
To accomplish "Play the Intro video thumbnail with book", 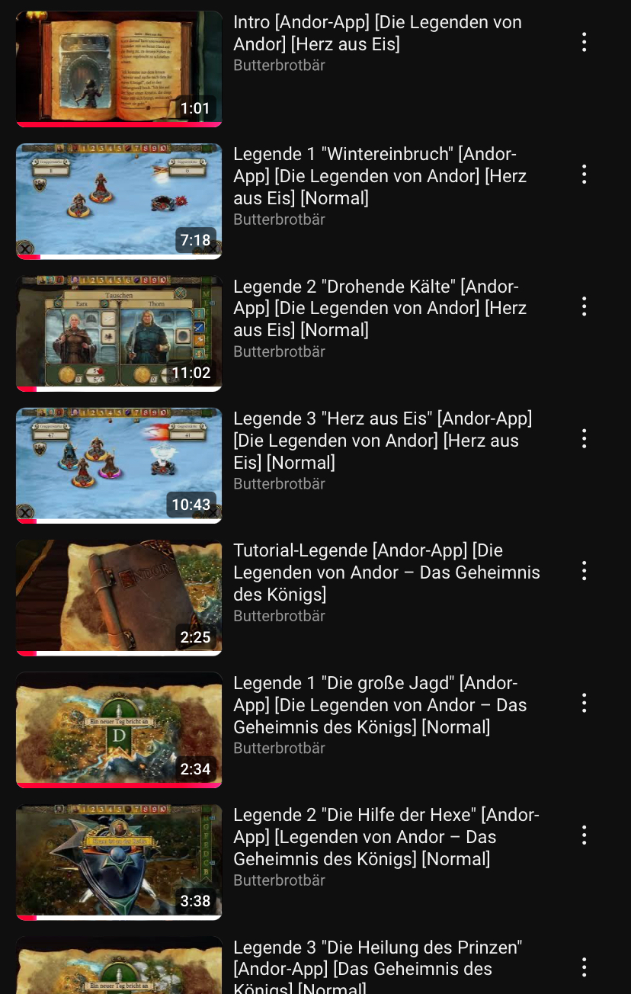I will point(119,69).
